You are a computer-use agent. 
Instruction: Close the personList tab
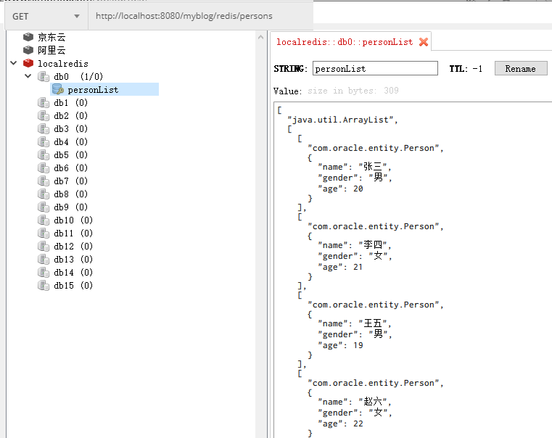coord(424,42)
